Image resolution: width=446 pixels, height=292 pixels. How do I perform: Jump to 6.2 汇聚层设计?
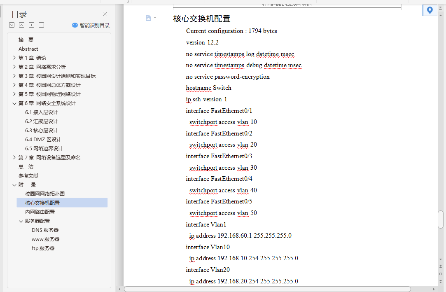(42, 121)
